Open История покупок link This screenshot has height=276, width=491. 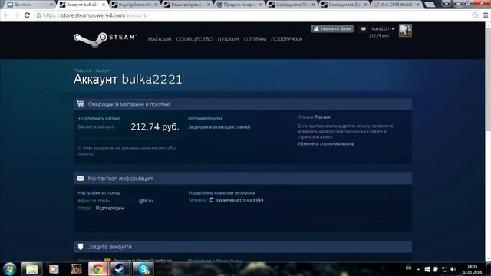(205, 119)
